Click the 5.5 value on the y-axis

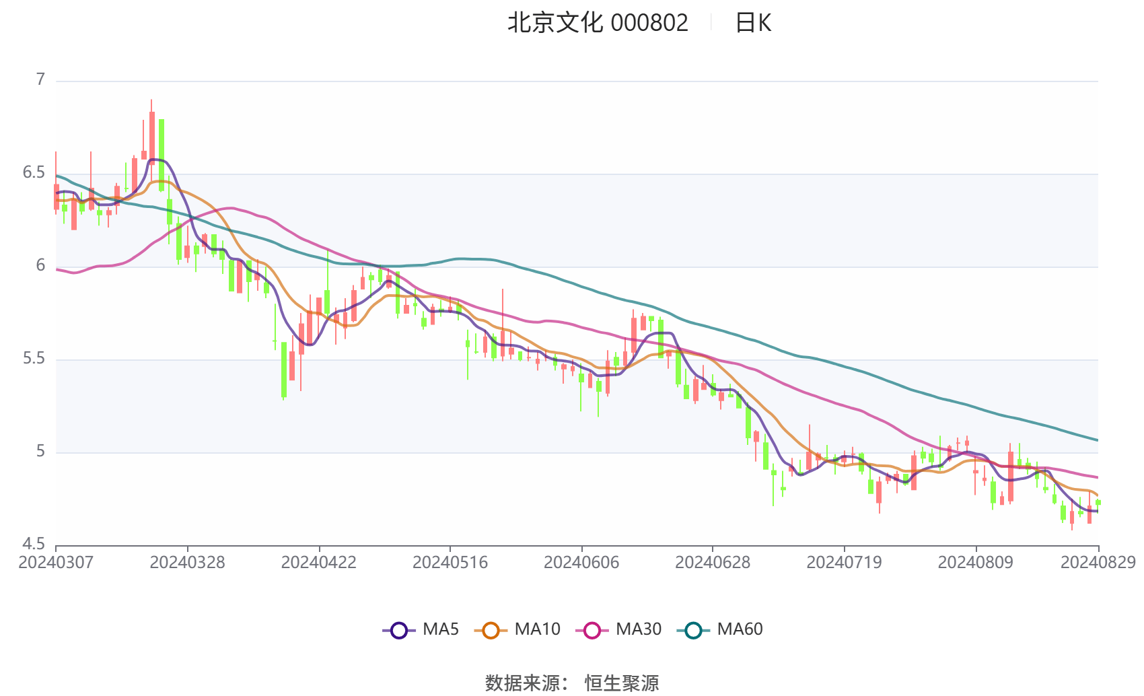click(34, 358)
